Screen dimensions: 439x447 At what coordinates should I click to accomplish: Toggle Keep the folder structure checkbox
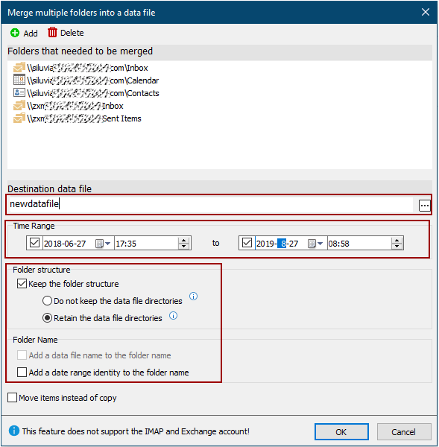(22, 284)
